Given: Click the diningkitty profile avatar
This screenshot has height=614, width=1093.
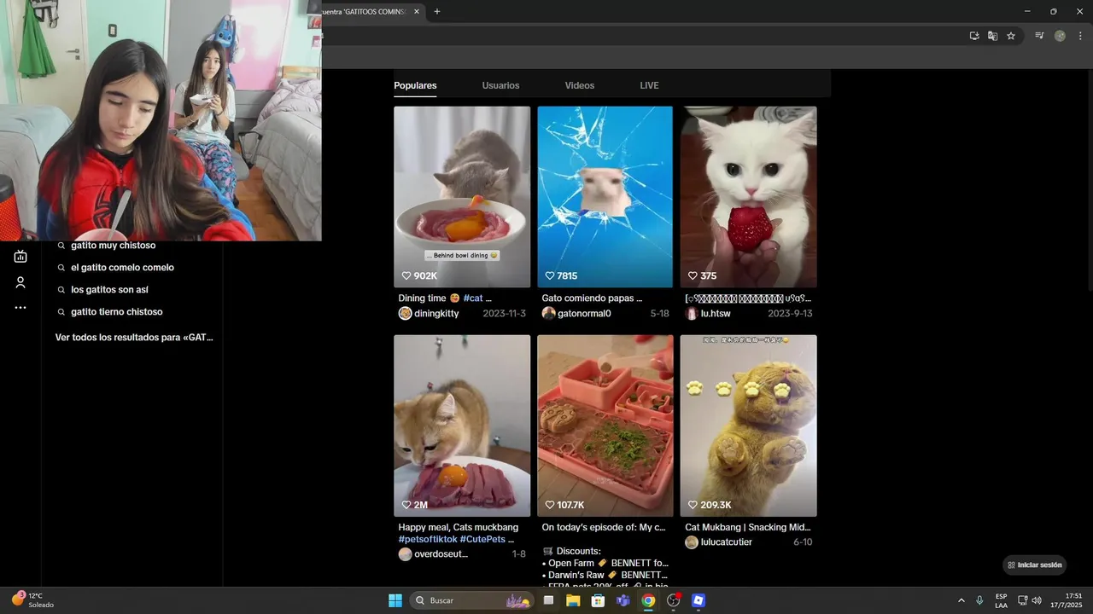Looking at the screenshot, I should point(406,313).
